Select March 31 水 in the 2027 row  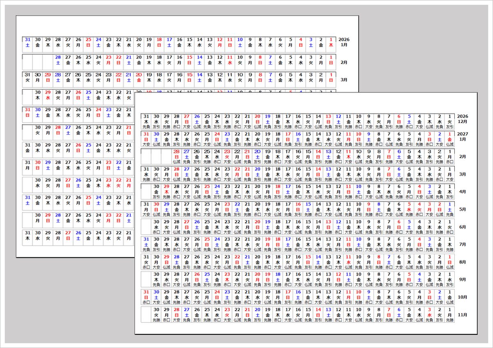pos(146,173)
